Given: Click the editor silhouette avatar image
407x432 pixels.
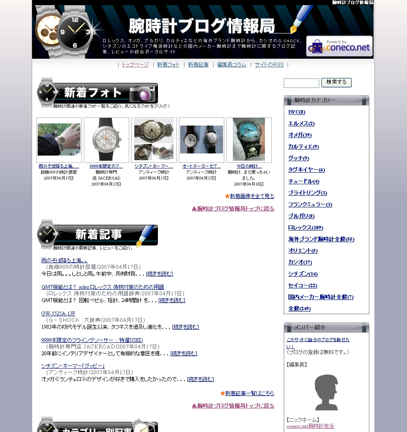Looking at the screenshot, I should point(327,392).
